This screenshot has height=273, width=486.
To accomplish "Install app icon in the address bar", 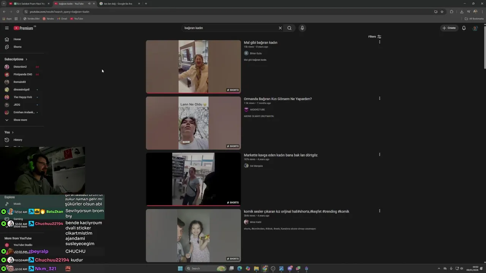I will (x=436, y=12).
